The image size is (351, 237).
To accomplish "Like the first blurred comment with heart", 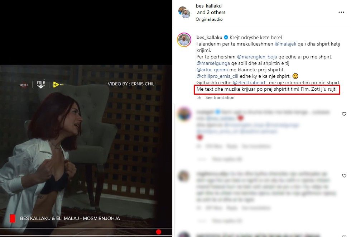I will pyautogui.click(x=344, y=114).
